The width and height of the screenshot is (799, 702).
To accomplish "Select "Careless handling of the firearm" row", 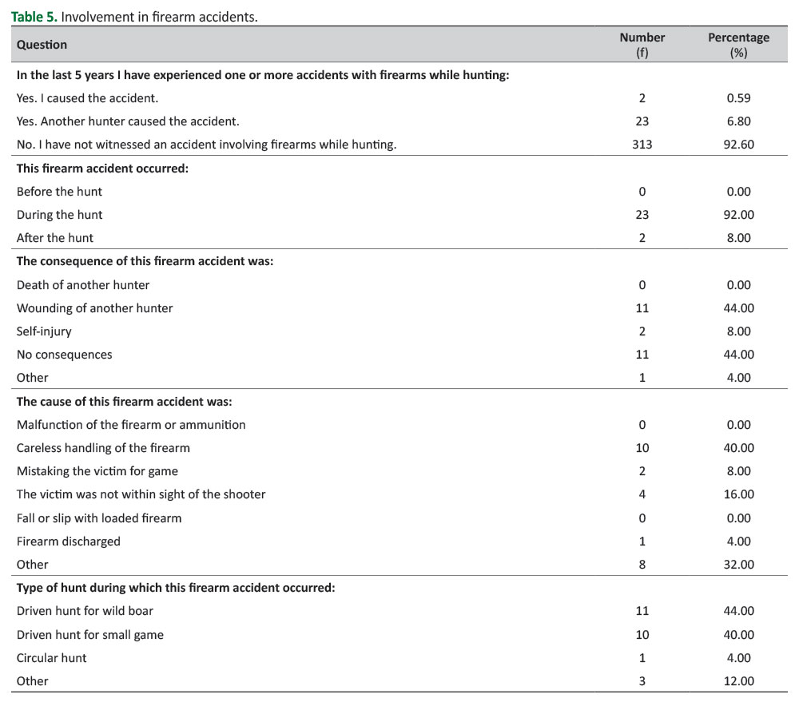I will [x=103, y=448].
